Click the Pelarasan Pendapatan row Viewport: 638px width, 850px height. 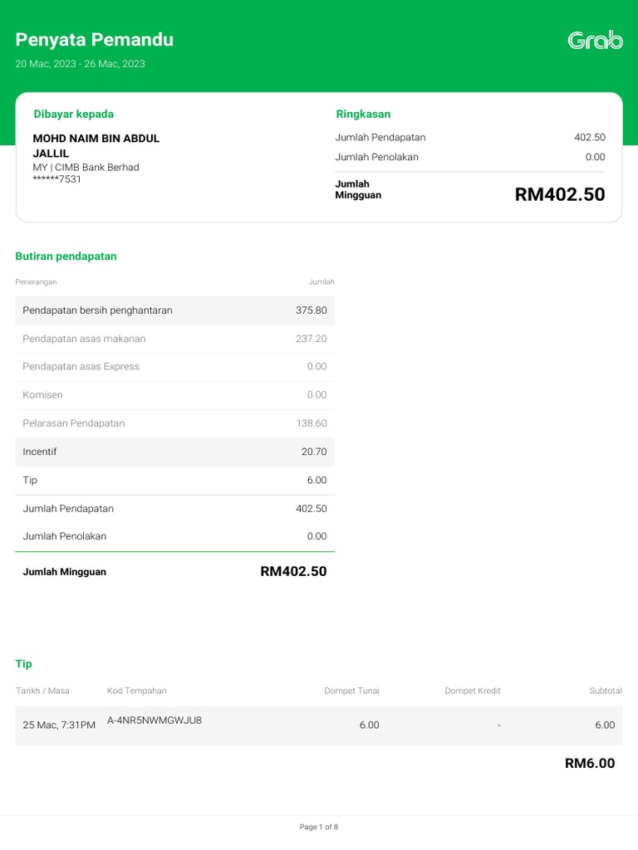(x=174, y=423)
